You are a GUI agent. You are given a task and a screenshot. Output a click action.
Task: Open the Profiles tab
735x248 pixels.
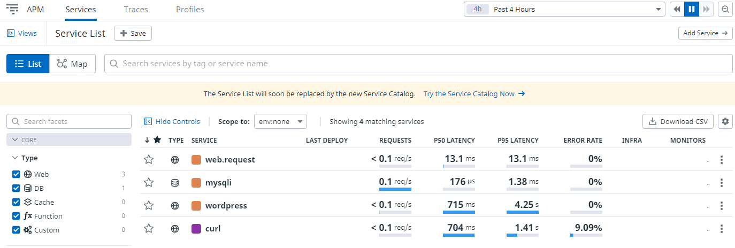pyautogui.click(x=190, y=10)
